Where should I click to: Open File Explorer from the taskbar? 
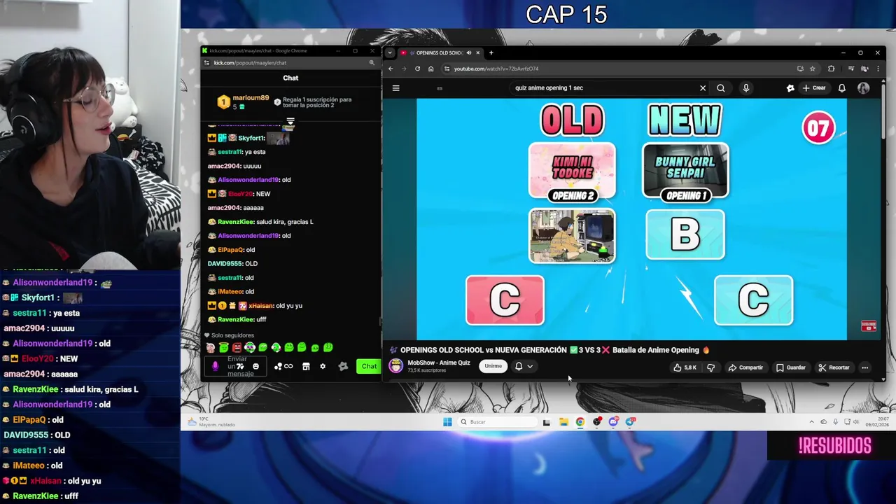(x=563, y=421)
